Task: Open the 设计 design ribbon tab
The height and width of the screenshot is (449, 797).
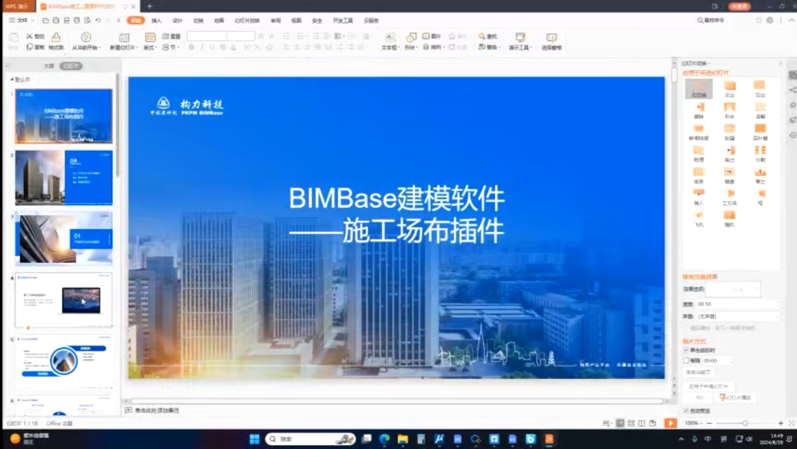Action: [x=177, y=20]
